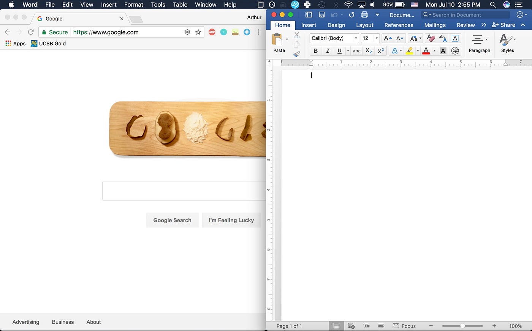Open the Insert ribbon tab
The height and width of the screenshot is (331, 532).
pos(309,25)
